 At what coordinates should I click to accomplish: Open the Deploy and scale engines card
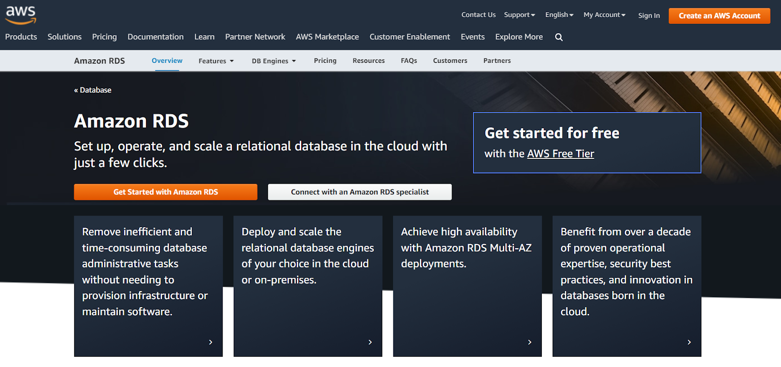pos(308,286)
